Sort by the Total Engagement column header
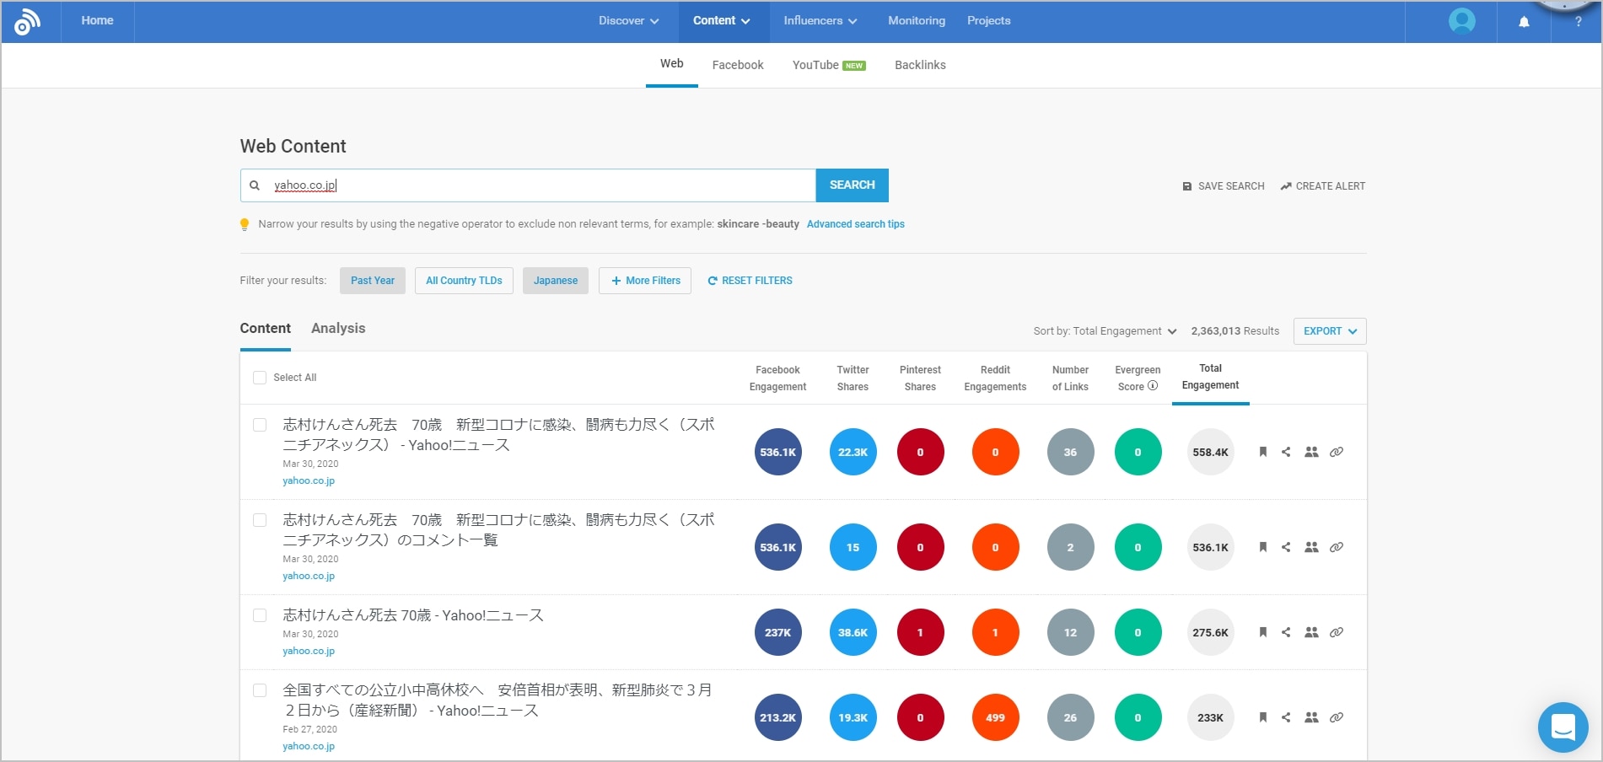The height and width of the screenshot is (762, 1603). (1210, 377)
